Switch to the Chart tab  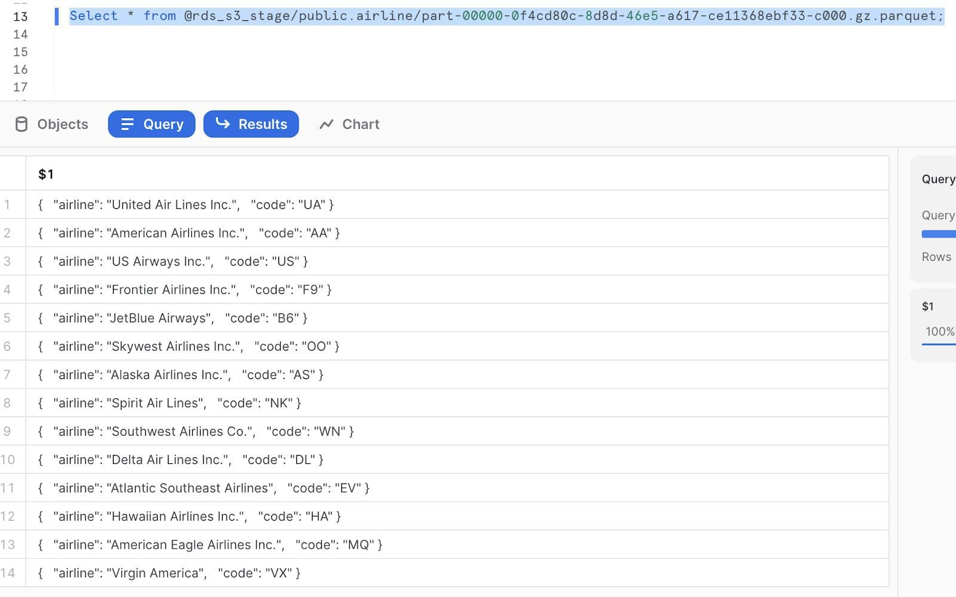click(349, 124)
